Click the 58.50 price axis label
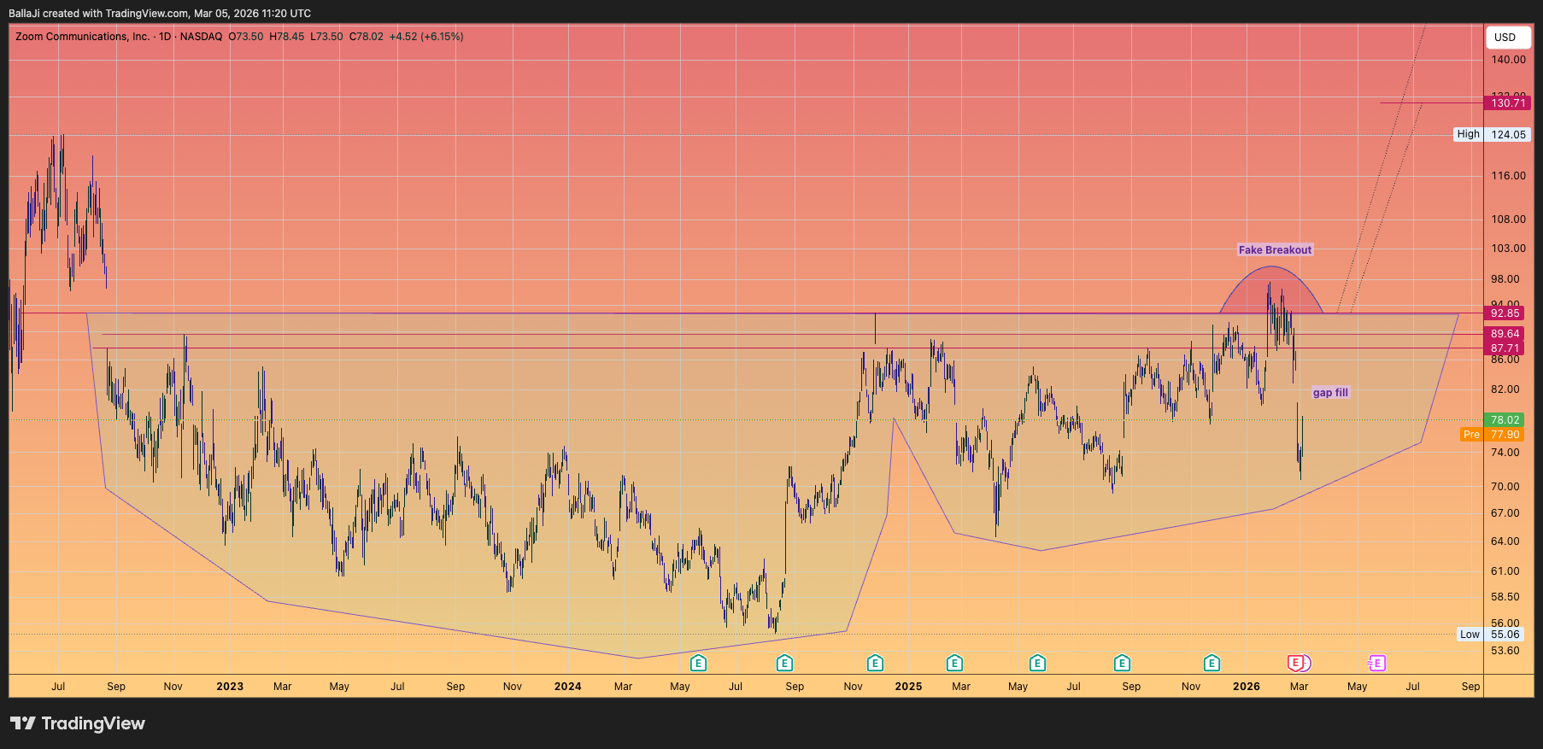Viewport: 1543px width, 749px height. coord(1505,597)
